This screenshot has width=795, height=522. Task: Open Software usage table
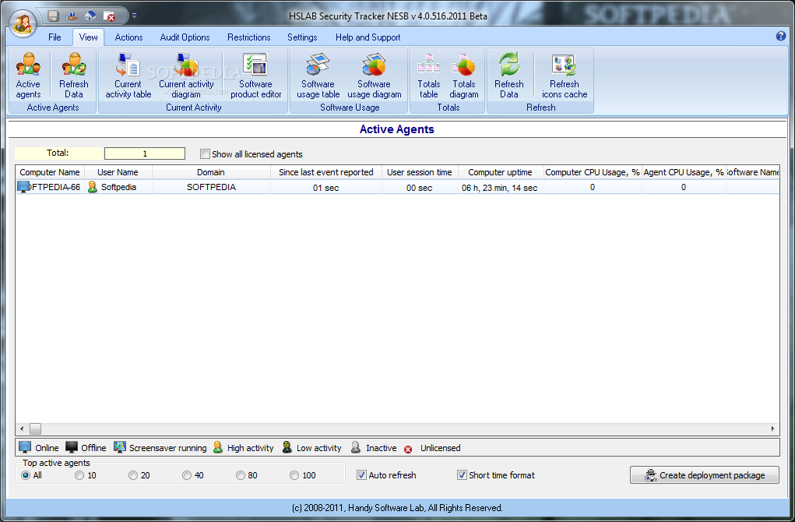[318, 75]
